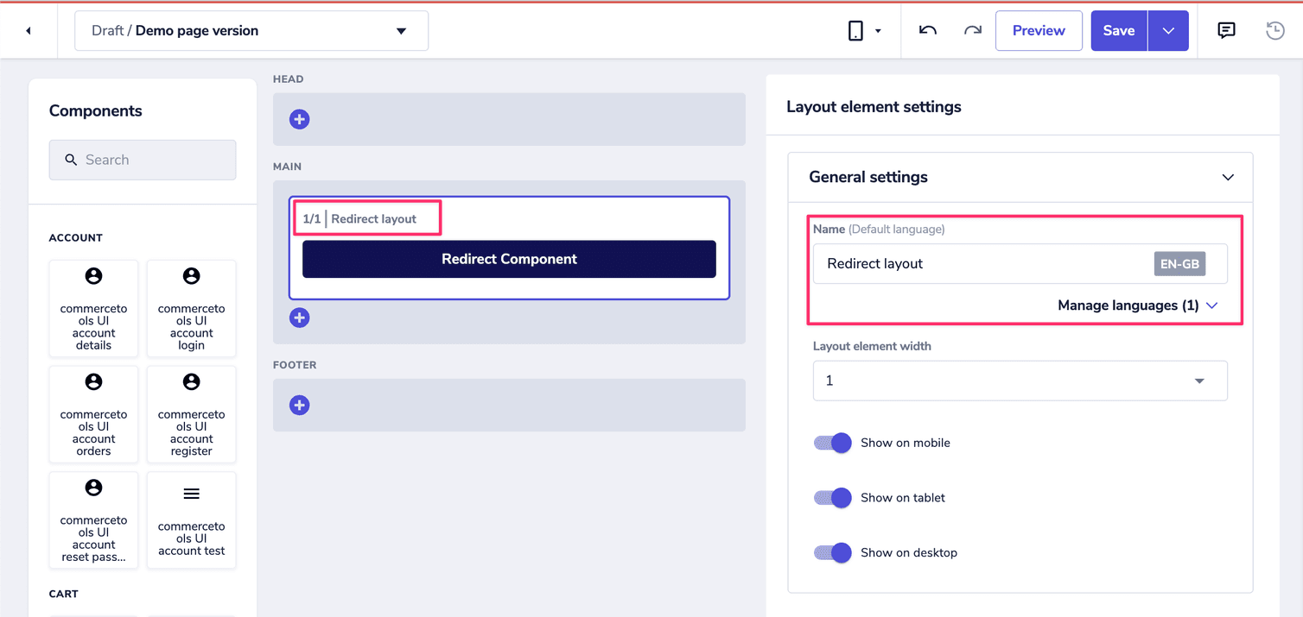The width and height of the screenshot is (1303, 617).
Task: Select the commercetools UI account test component
Action: (191, 520)
